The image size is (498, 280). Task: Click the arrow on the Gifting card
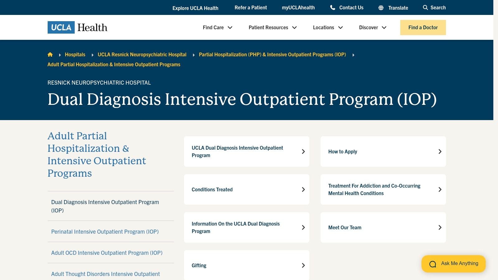pyautogui.click(x=303, y=265)
